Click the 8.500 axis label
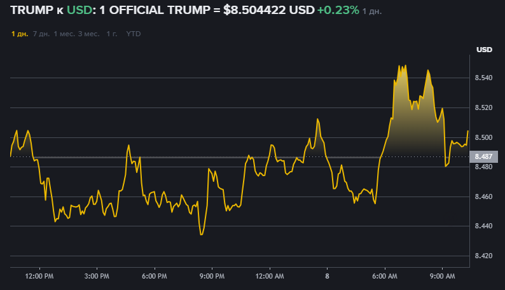The image size is (505, 290). (484, 138)
